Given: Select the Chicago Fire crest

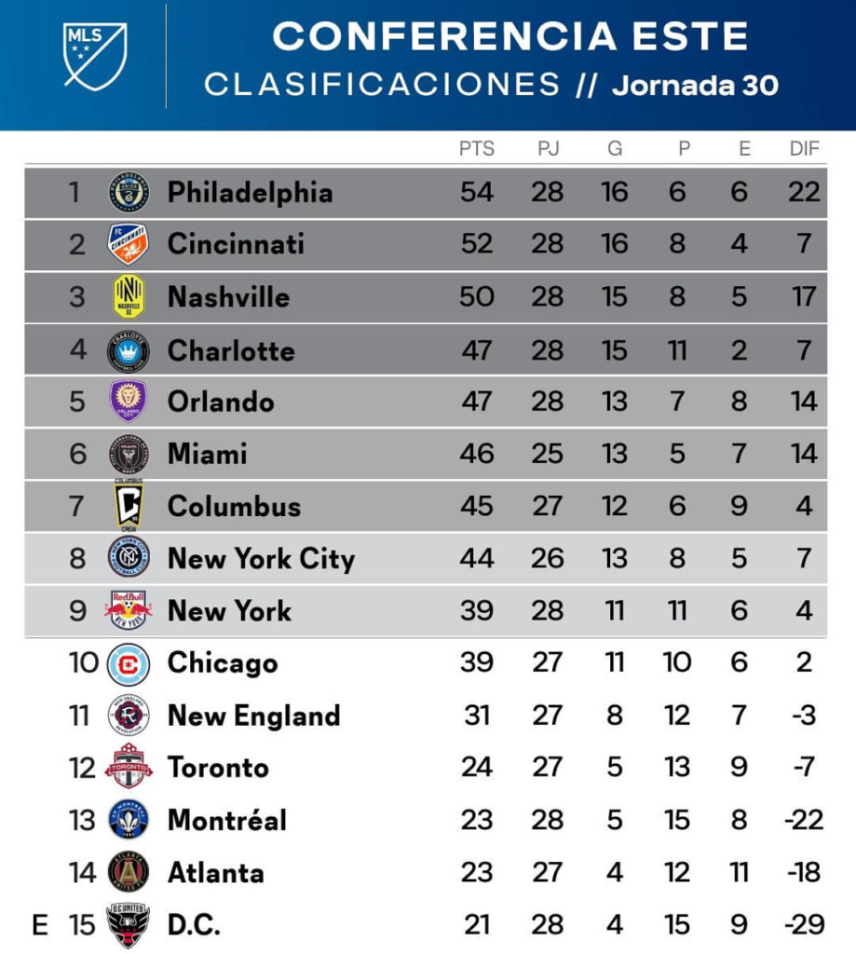Looking at the screenshot, I should pyautogui.click(x=129, y=663).
